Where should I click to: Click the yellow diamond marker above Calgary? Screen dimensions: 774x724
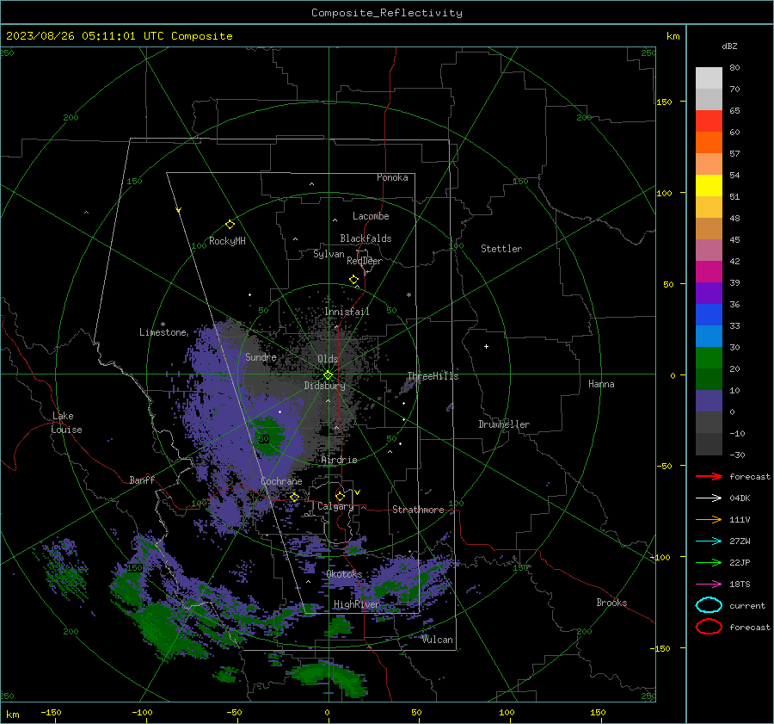pos(340,496)
